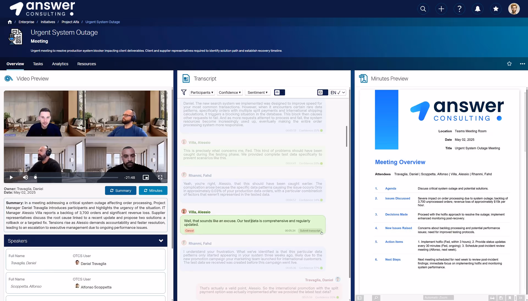The width and height of the screenshot is (528, 301).
Task: Toggle the eye visibility switch in transcript
Action: click(279, 93)
